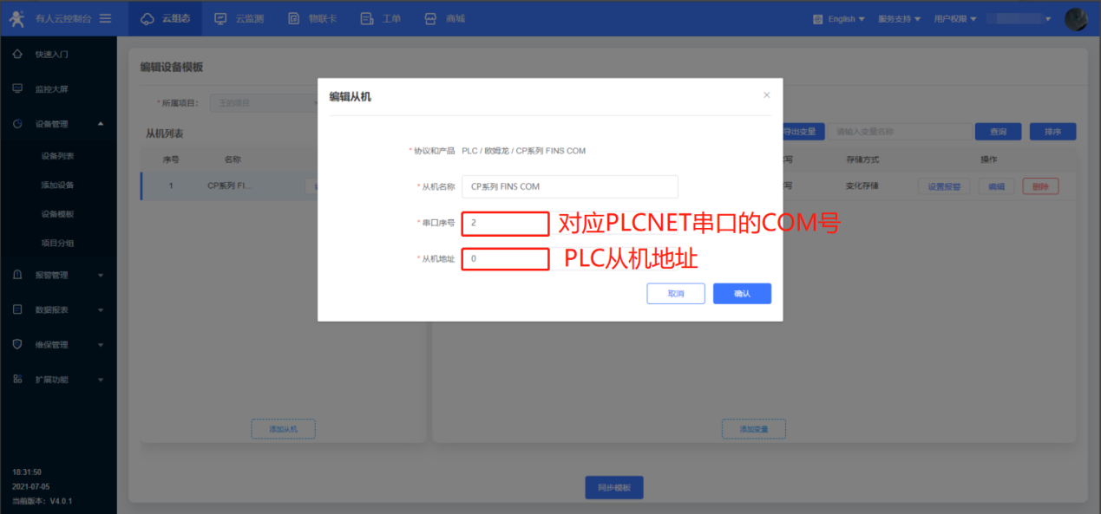
Task: Click the 监控大屏 monitor icon in sidebar
Action: [x=17, y=88]
